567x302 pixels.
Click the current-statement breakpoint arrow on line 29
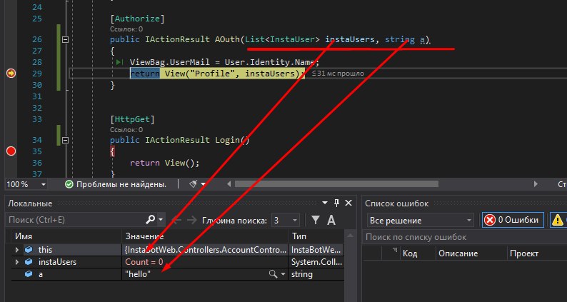pyautogui.click(x=11, y=74)
